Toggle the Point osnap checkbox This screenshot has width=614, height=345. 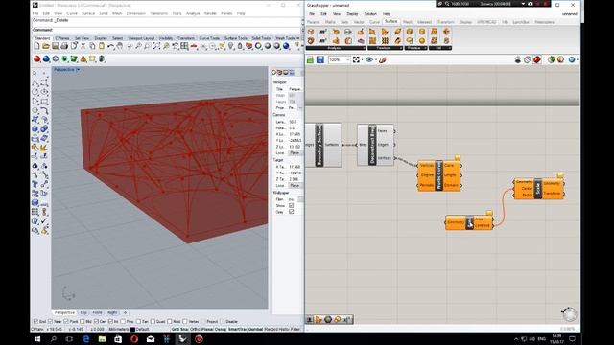(x=66, y=322)
